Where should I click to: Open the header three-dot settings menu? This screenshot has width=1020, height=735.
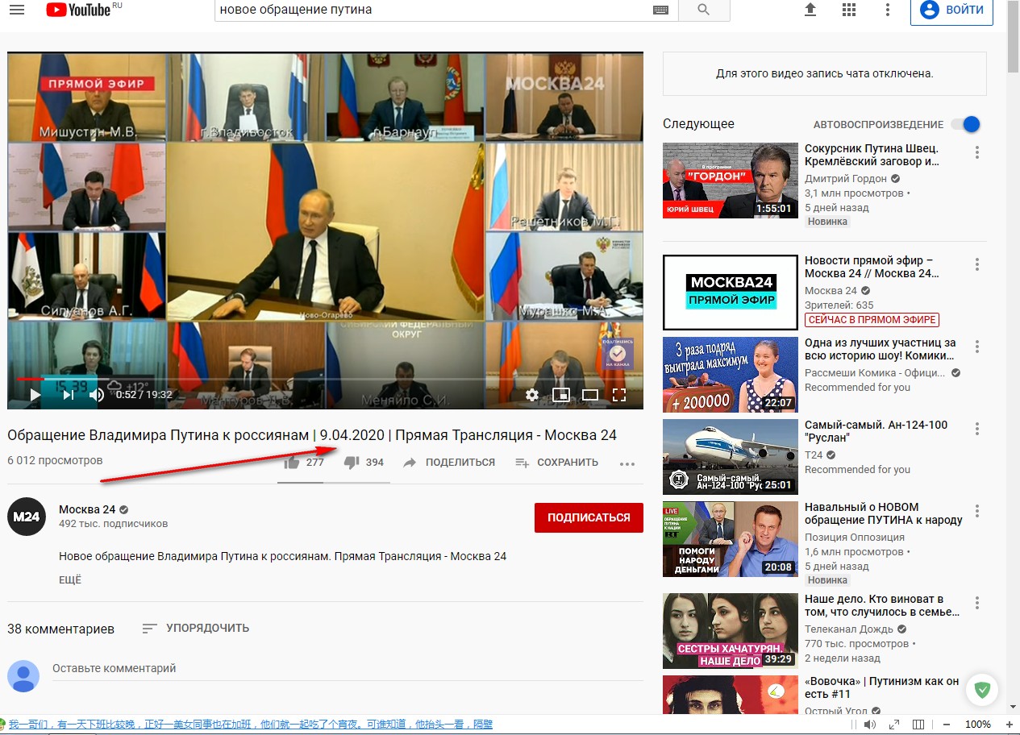pyautogui.click(x=887, y=10)
